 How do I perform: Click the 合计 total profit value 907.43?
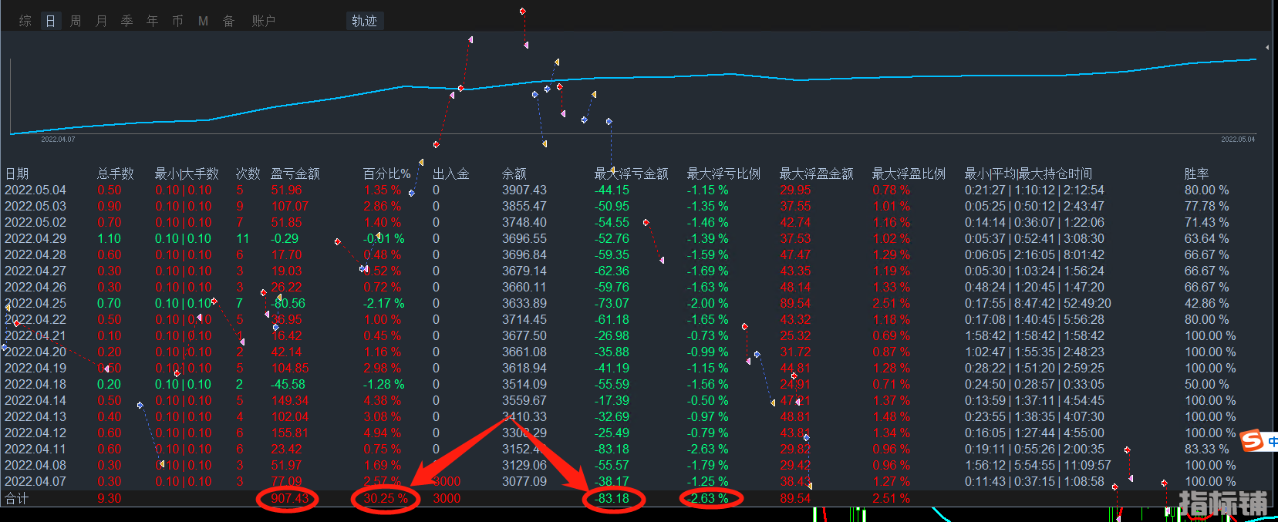tap(289, 498)
